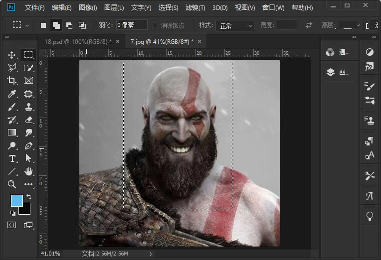Select the Line tool
Viewport: 381px width, 260px height.
click(x=11, y=171)
